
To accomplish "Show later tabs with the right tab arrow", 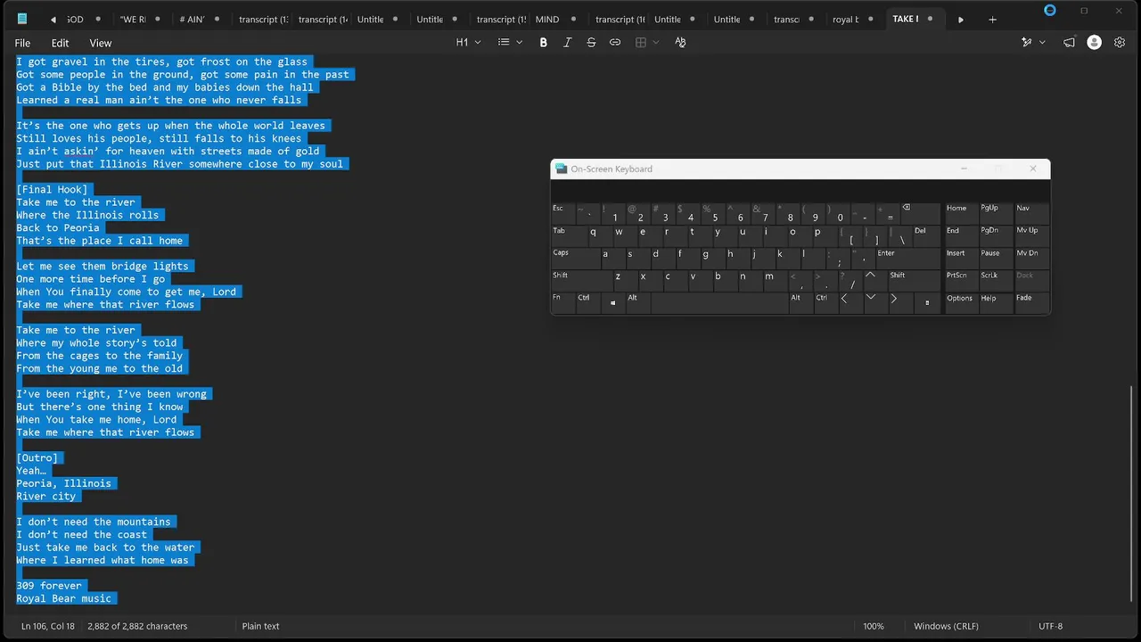I will click(960, 20).
